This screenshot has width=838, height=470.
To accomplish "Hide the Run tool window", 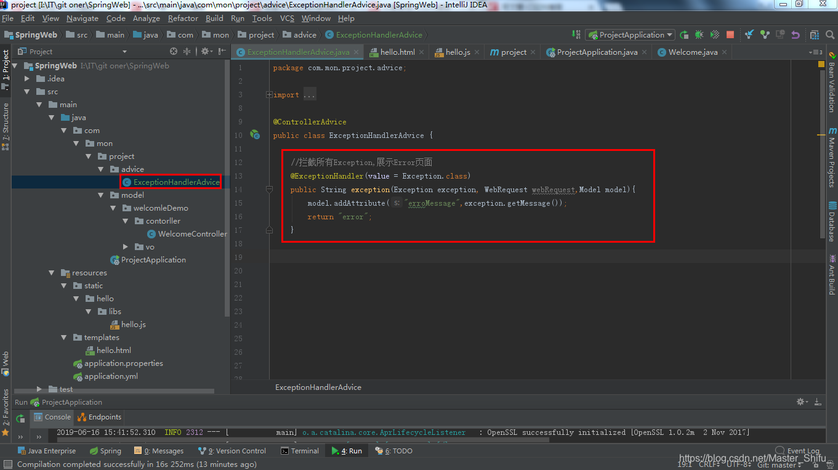I will [817, 402].
